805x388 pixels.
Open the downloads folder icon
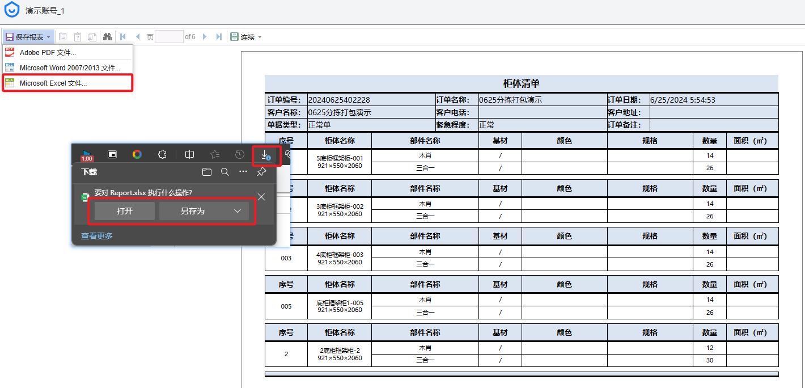pyautogui.click(x=207, y=172)
